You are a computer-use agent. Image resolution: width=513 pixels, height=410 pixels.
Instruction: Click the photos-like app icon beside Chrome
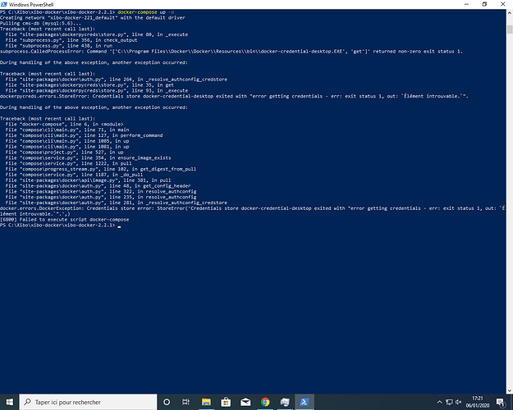point(285,402)
